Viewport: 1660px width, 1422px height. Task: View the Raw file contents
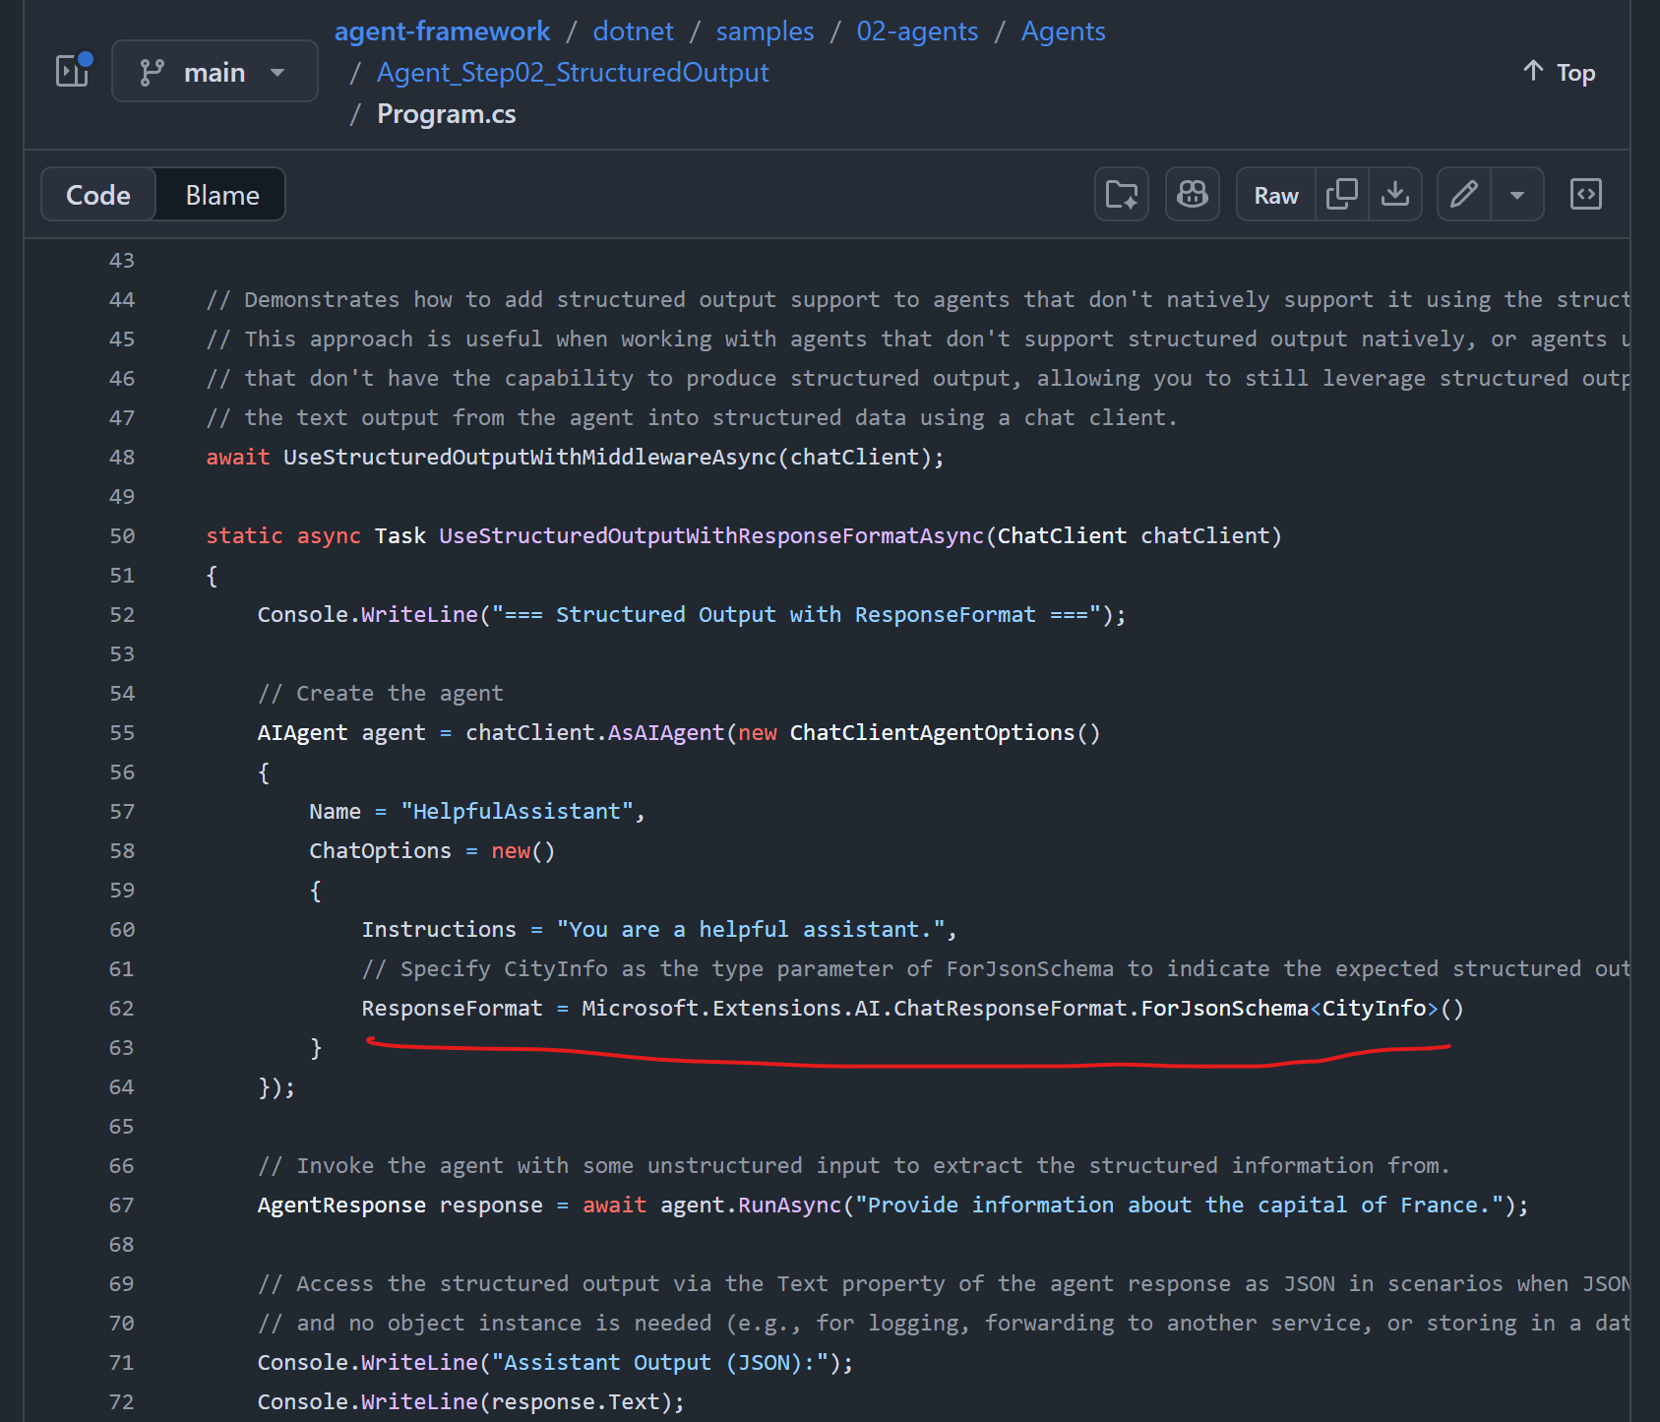[x=1276, y=195]
